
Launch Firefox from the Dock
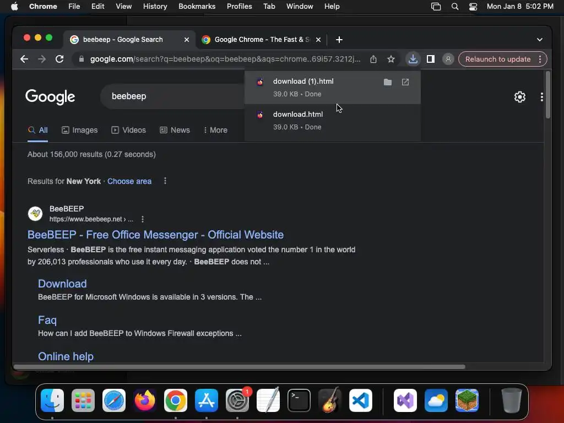[x=145, y=400]
